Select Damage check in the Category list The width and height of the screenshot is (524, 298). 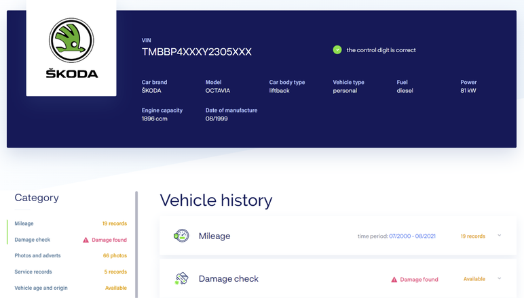tap(33, 240)
